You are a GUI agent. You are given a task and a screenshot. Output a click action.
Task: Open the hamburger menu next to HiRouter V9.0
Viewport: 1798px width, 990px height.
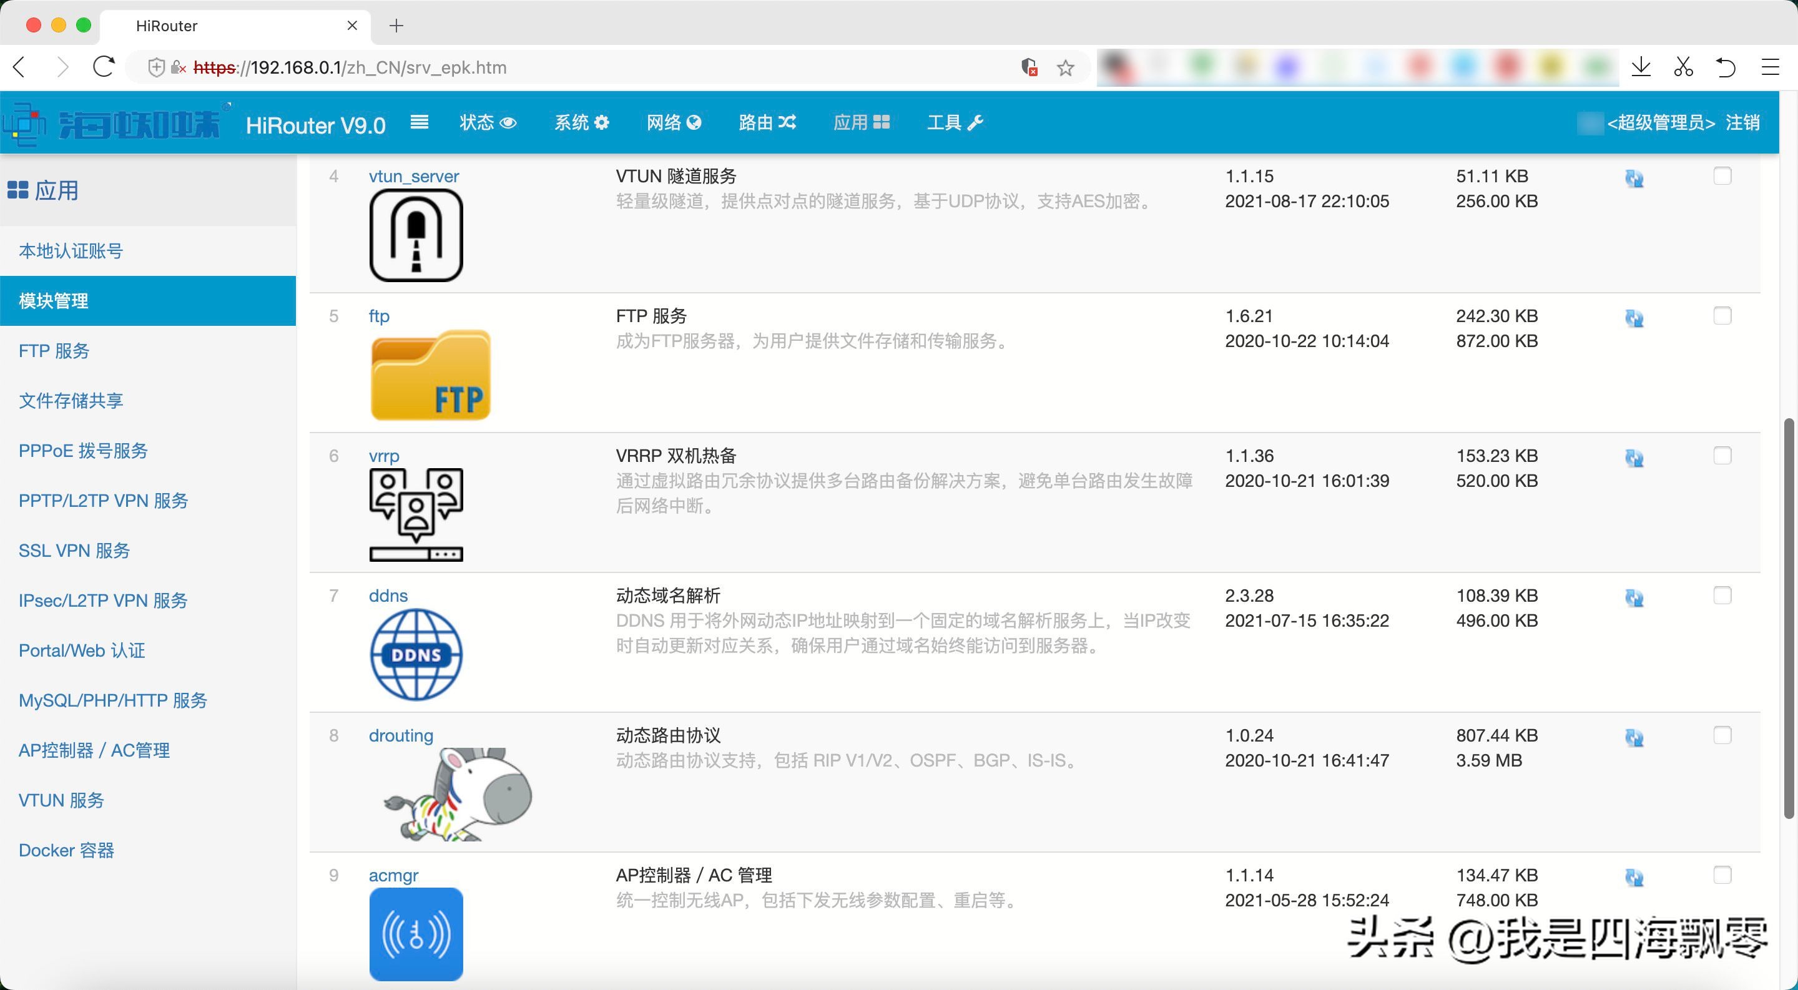(x=419, y=122)
